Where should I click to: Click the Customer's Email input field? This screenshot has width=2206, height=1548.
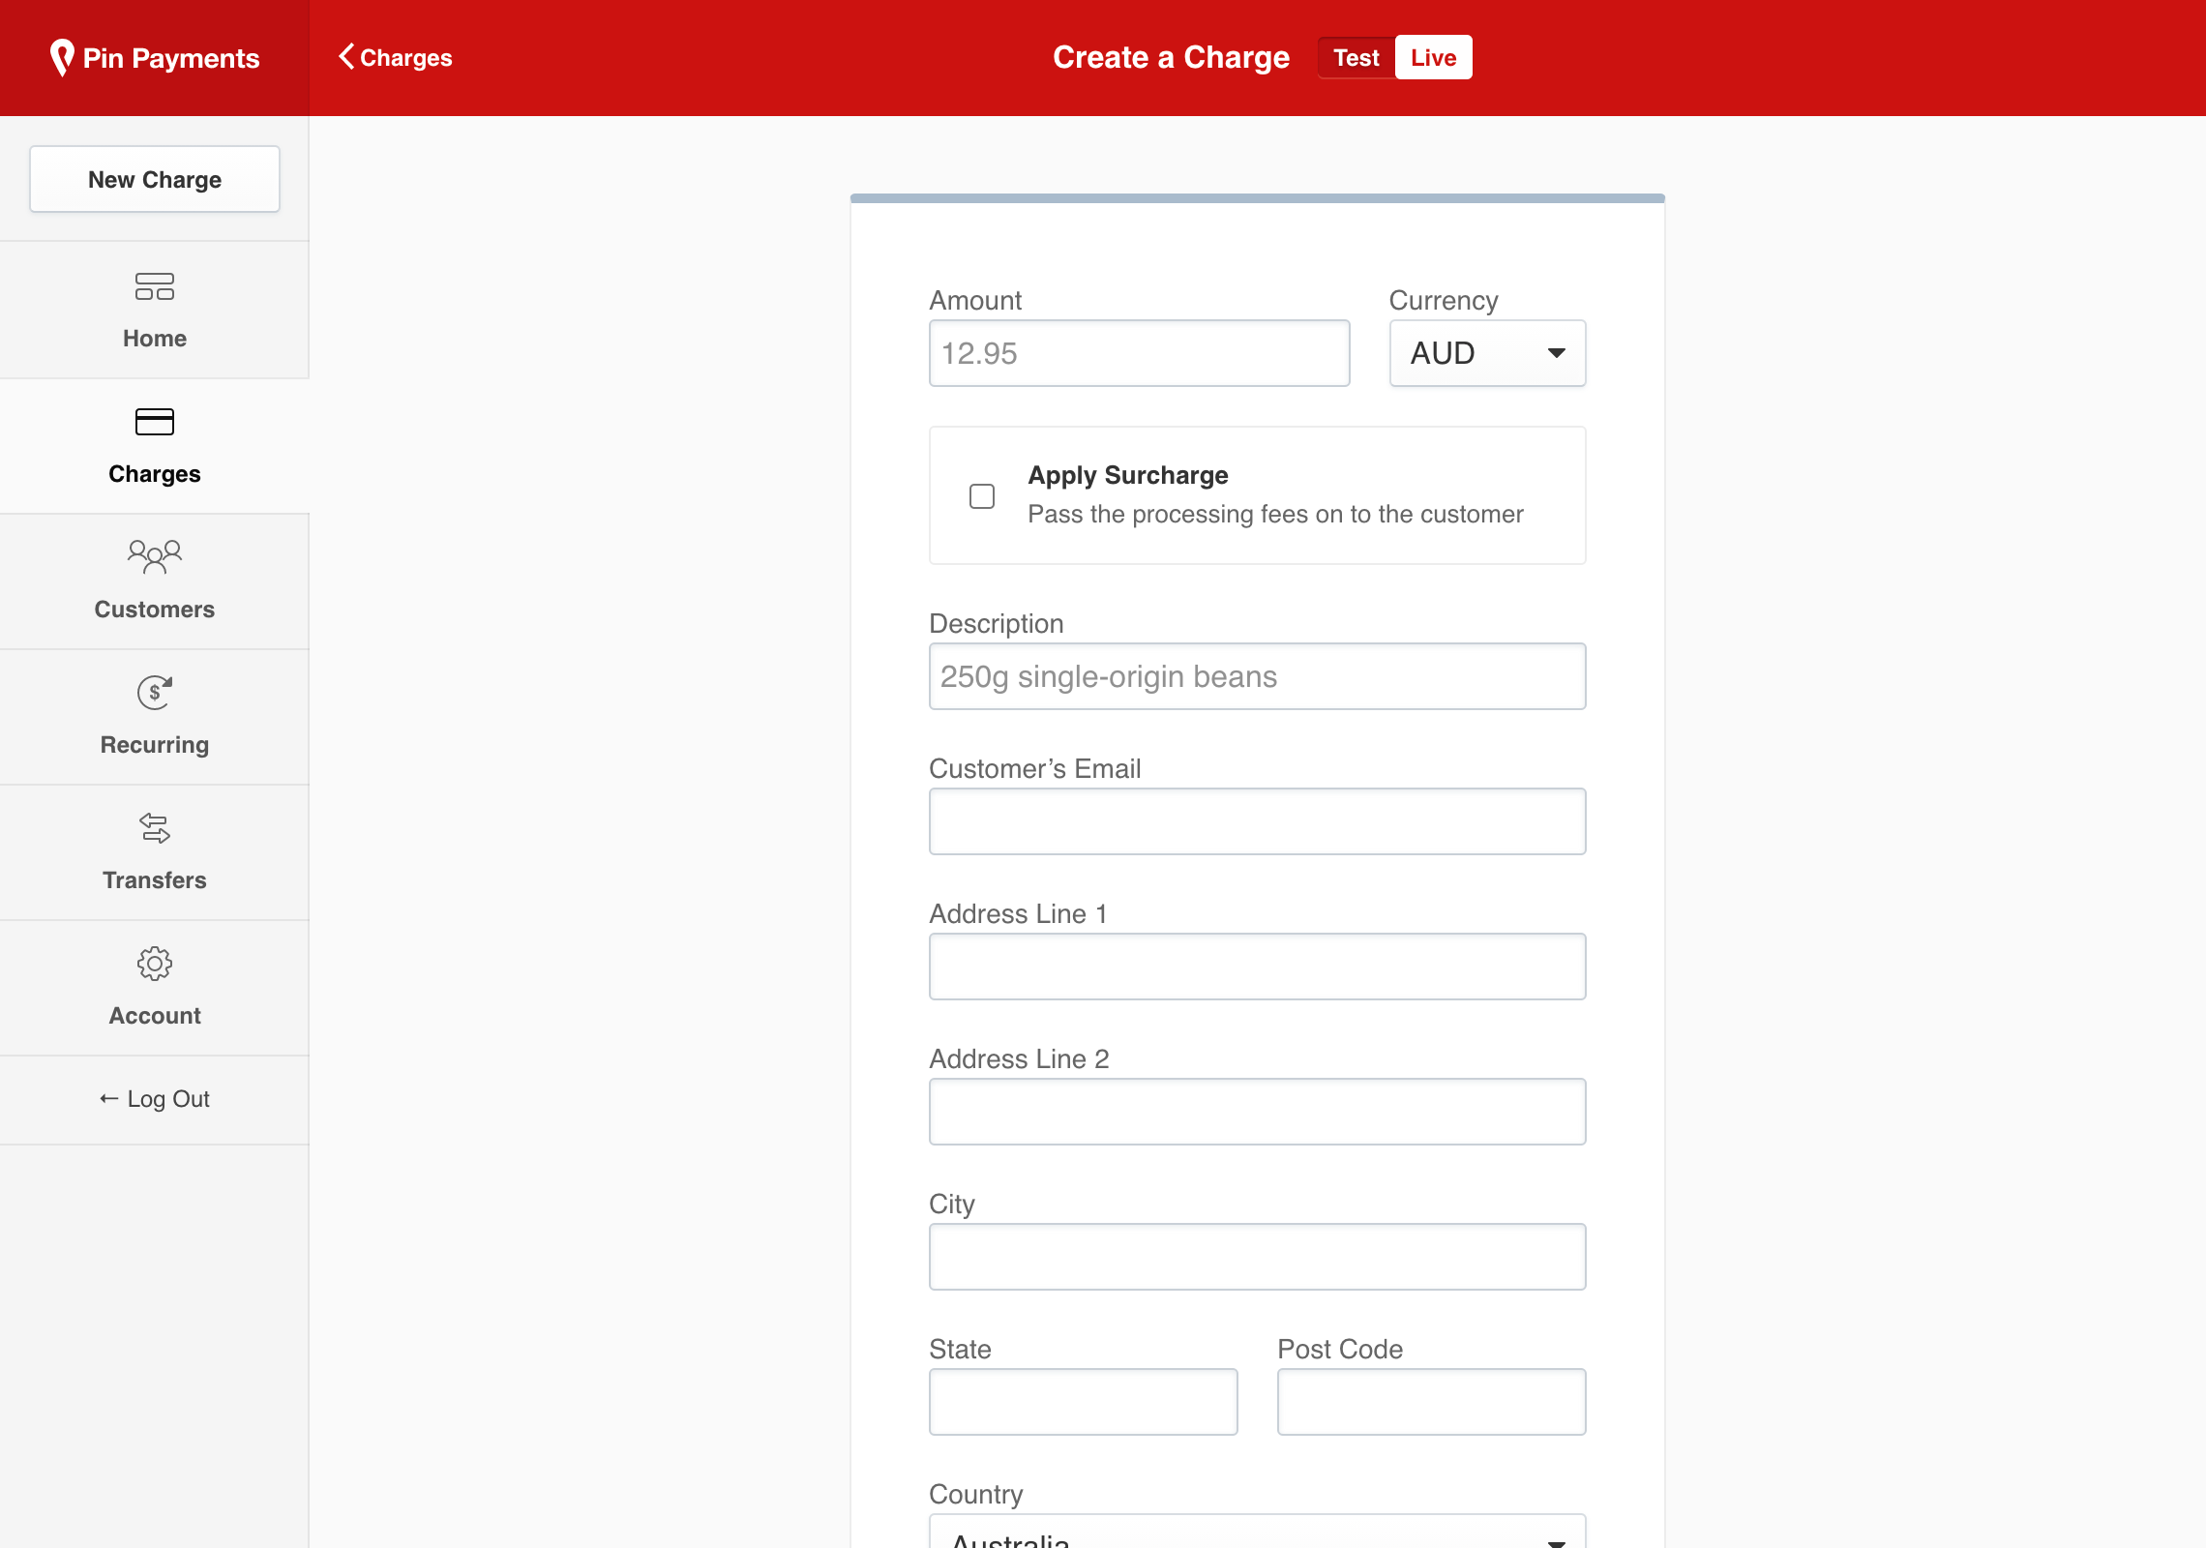coord(1257,820)
